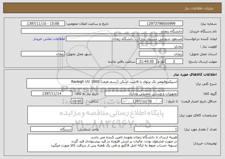Click the price validity date field 1397/11/30
The image size is (225, 159).
(142, 101)
